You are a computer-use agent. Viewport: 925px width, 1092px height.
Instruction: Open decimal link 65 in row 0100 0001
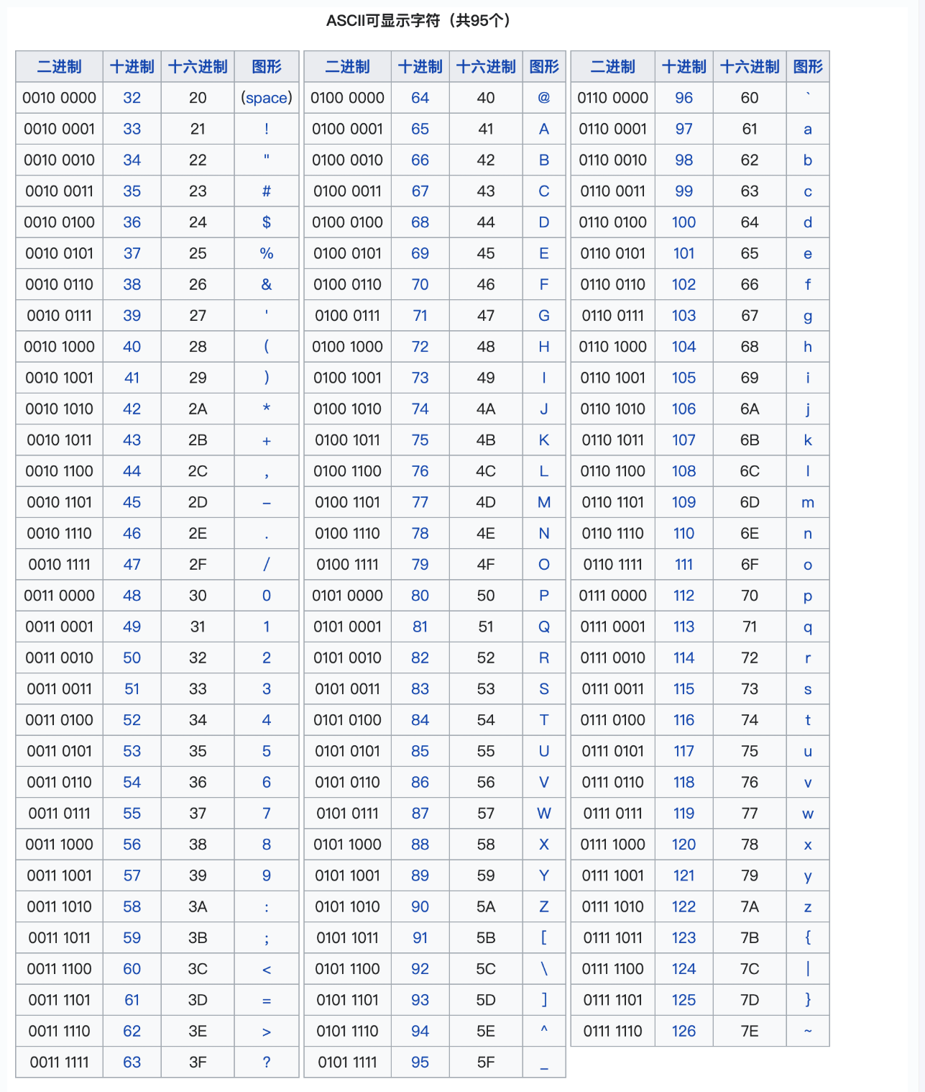(x=420, y=129)
